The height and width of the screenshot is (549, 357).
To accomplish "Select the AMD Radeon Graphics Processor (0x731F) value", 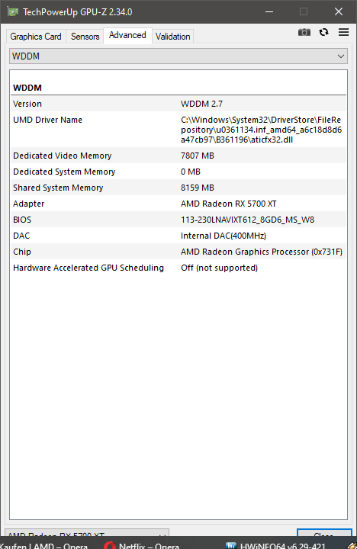I will [x=262, y=252].
